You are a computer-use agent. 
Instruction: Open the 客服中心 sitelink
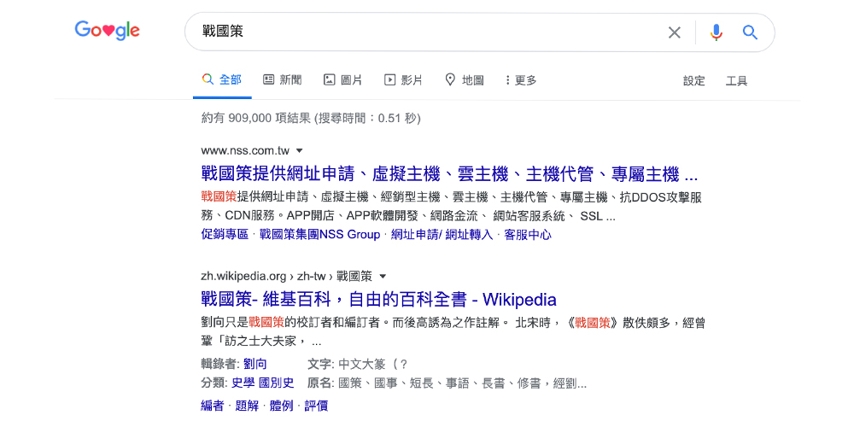[x=527, y=235]
